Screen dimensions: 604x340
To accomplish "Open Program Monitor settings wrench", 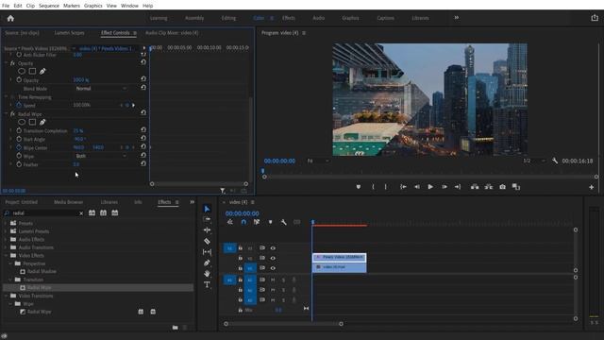I will click(x=555, y=161).
